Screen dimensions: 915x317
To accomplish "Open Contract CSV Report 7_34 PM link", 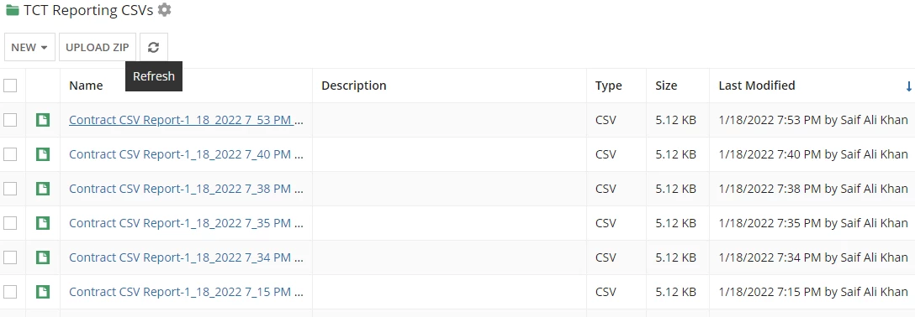I will point(186,257).
